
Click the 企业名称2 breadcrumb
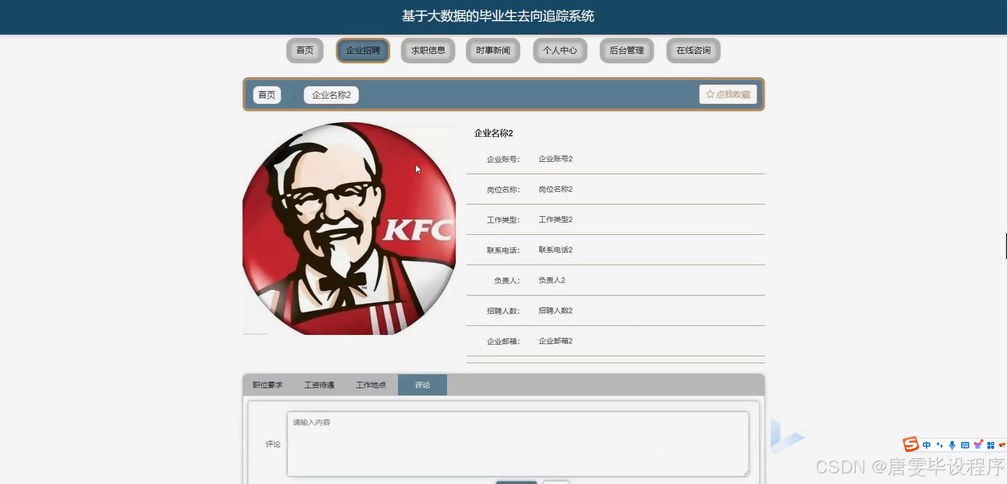(x=331, y=95)
